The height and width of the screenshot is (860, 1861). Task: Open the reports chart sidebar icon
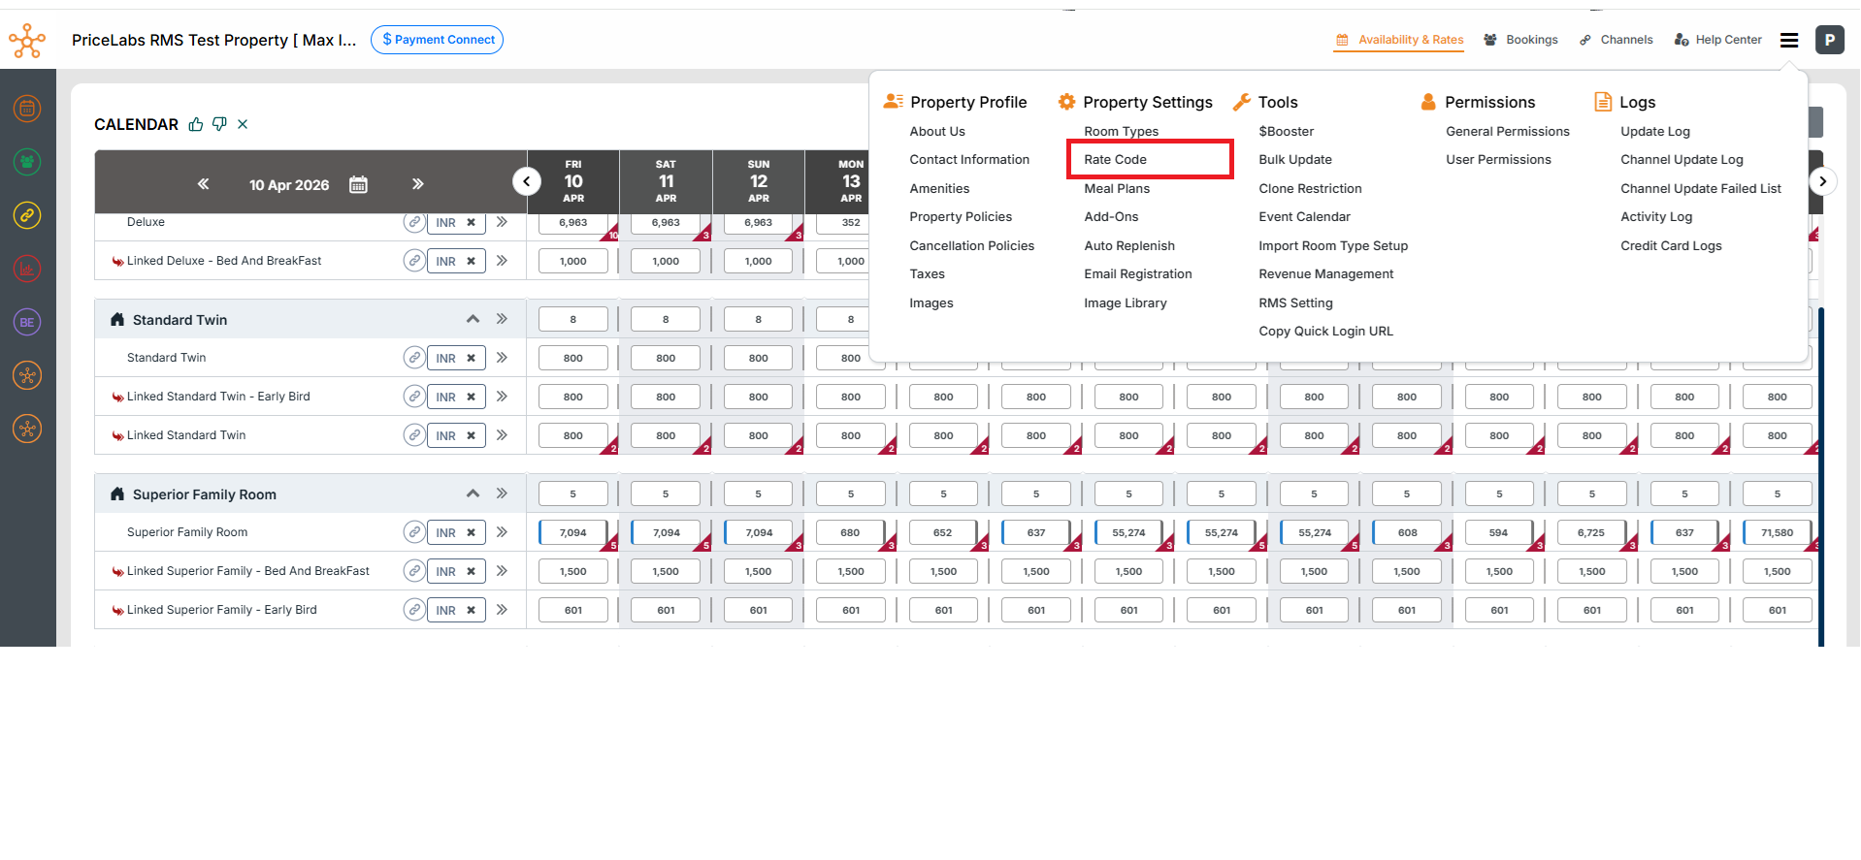27,269
